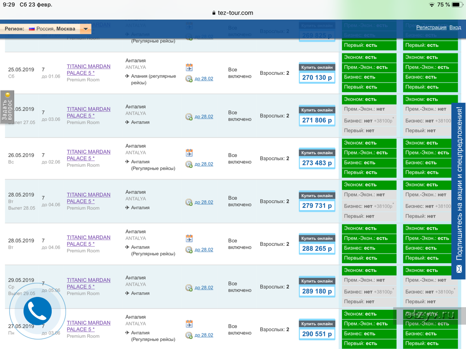Click flight calendar icon in 270 130 row

189,68
